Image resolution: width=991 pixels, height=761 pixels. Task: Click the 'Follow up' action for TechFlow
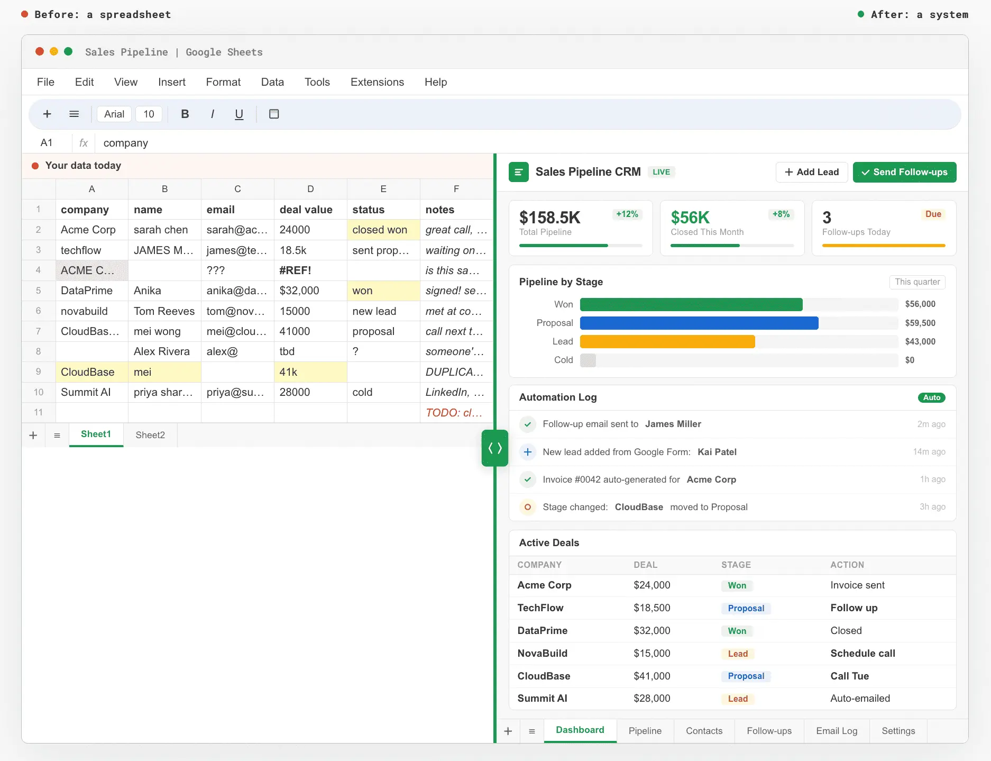[x=854, y=608]
